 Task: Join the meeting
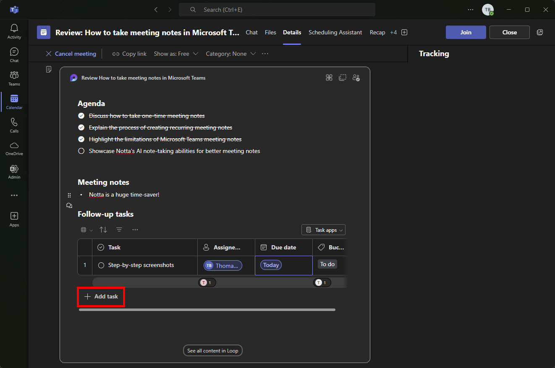(466, 32)
